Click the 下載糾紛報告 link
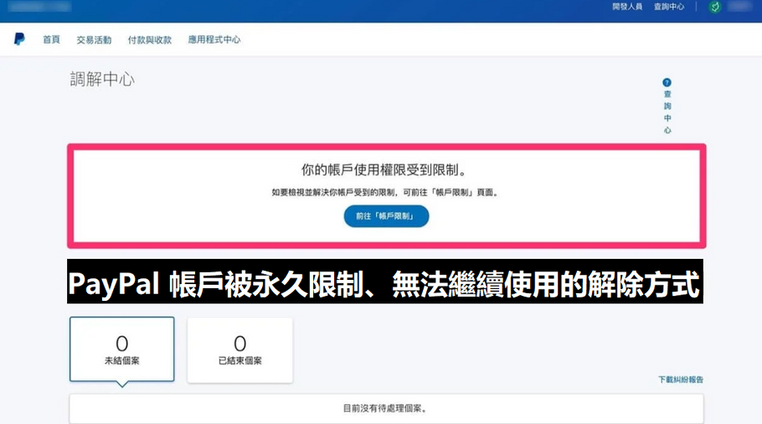Viewport: 762px width, 424px height. (680, 380)
